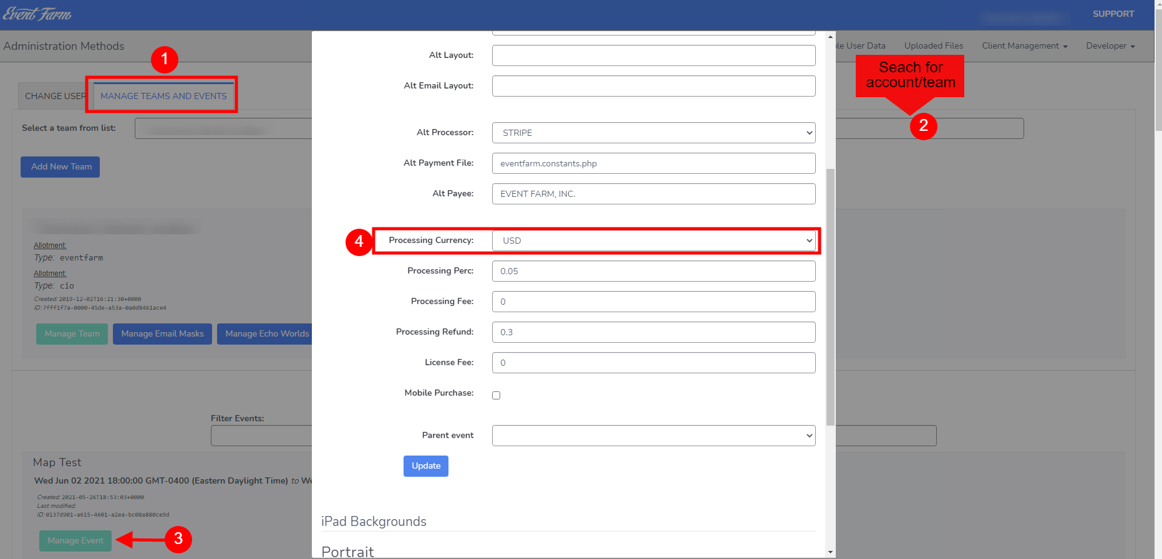Image resolution: width=1162 pixels, height=559 pixels.
Task: Click the Manage Event button
Action: coord(75,541)
